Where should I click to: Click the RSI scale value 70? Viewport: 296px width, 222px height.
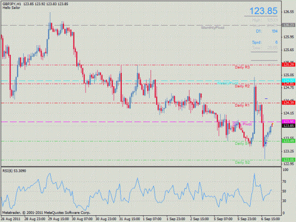[x=285, y=182]
